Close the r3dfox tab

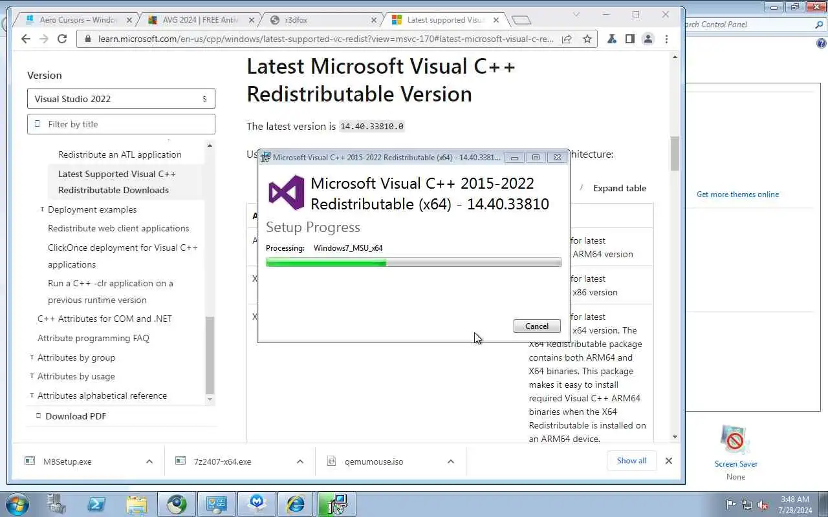click(x=373, y=20)
